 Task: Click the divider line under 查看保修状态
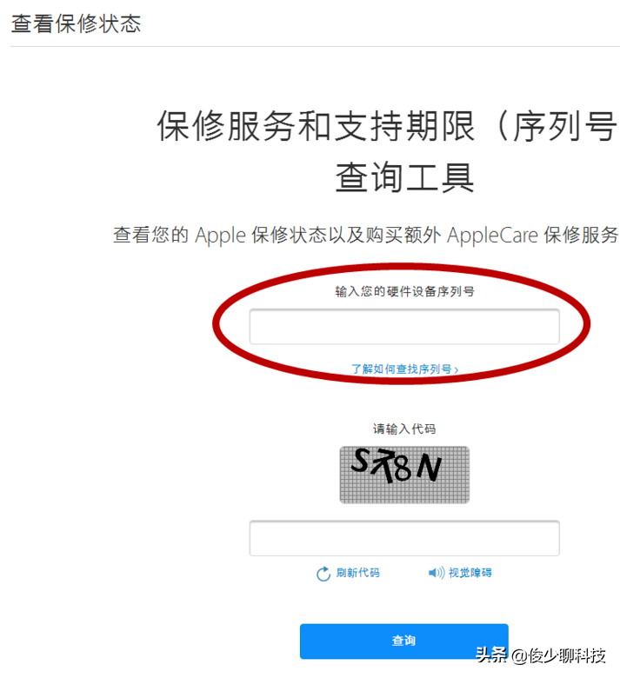(315, 46)
